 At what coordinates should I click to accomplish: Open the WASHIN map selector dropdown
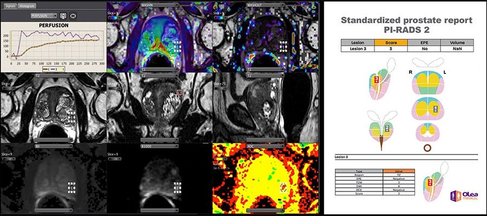pos(159,5)
